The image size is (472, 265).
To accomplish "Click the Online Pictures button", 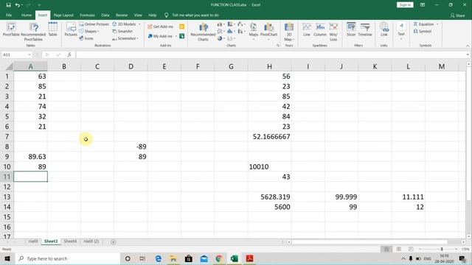I will 94,24.
